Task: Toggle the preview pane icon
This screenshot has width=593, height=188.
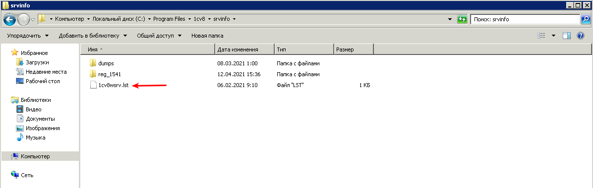Action: point(567,36)
